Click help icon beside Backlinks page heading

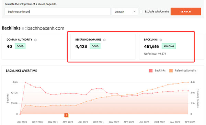[23, 29]
